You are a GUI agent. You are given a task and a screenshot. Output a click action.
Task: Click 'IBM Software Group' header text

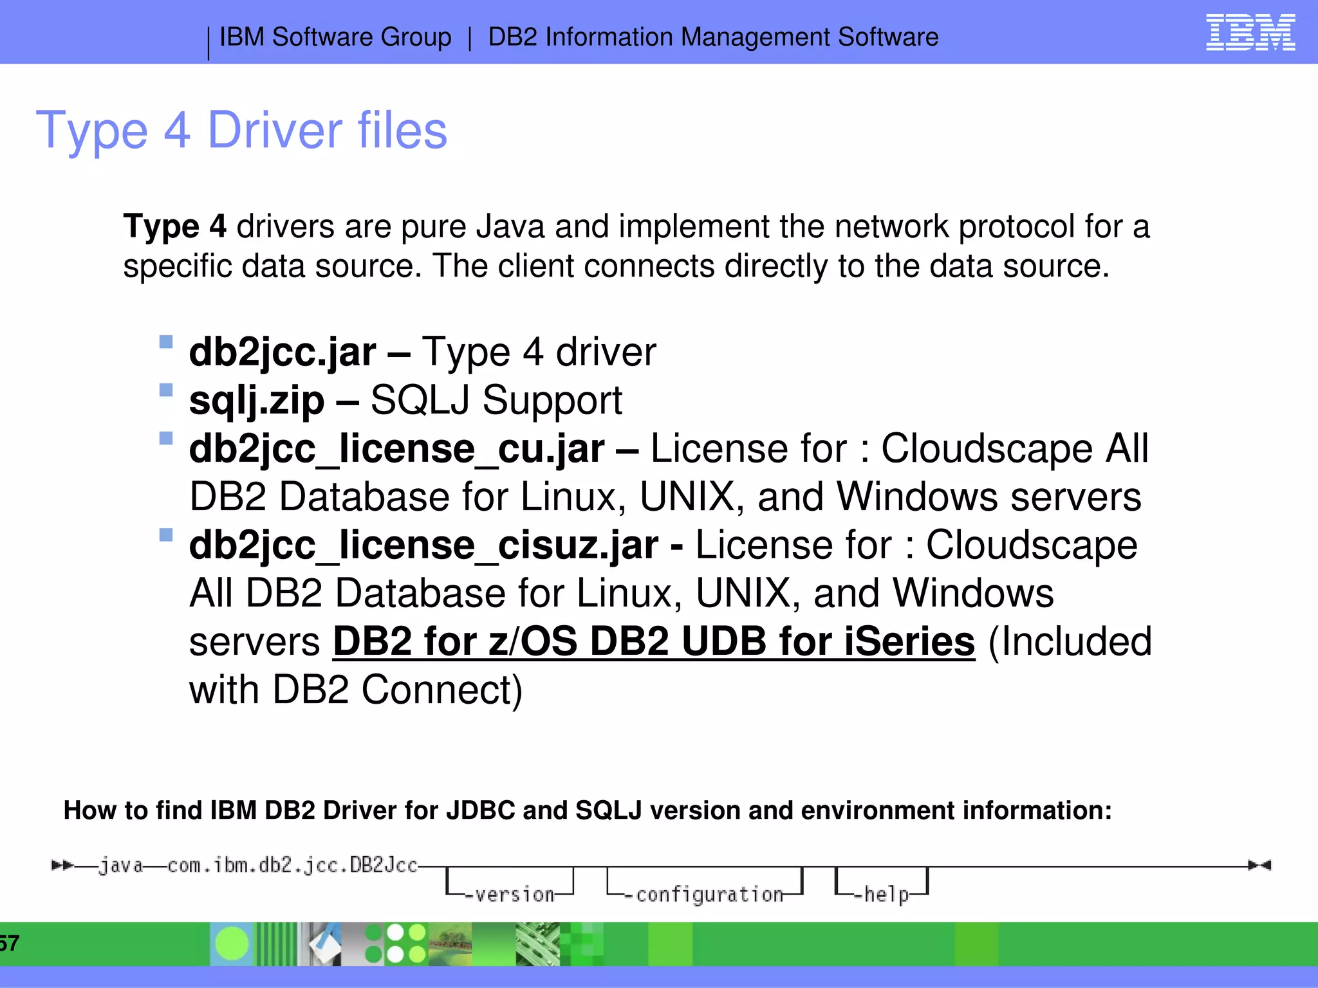[335, 37]
